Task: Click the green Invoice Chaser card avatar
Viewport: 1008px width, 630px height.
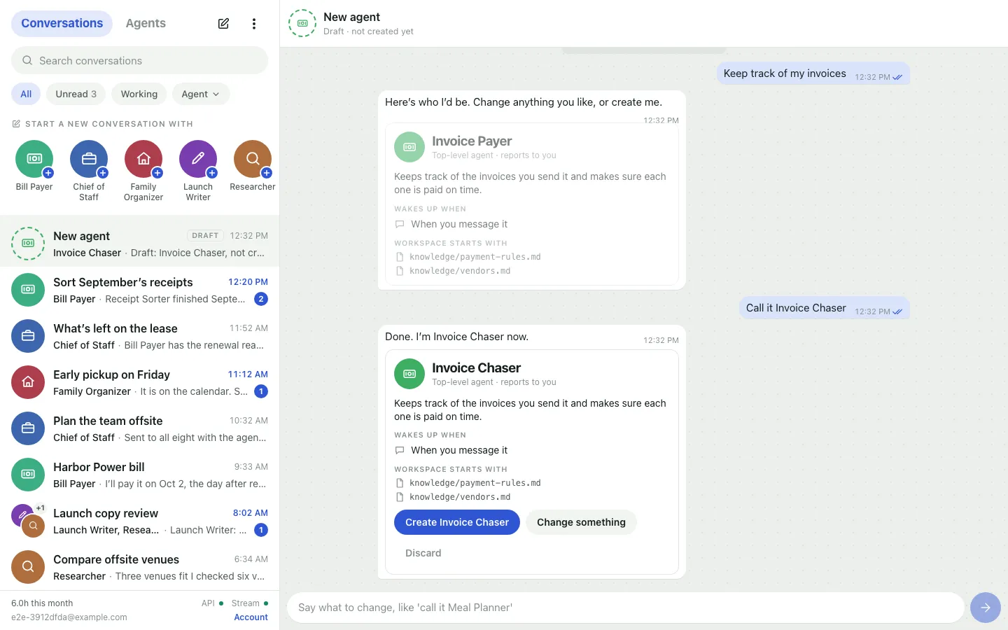Action: [409, 374]
